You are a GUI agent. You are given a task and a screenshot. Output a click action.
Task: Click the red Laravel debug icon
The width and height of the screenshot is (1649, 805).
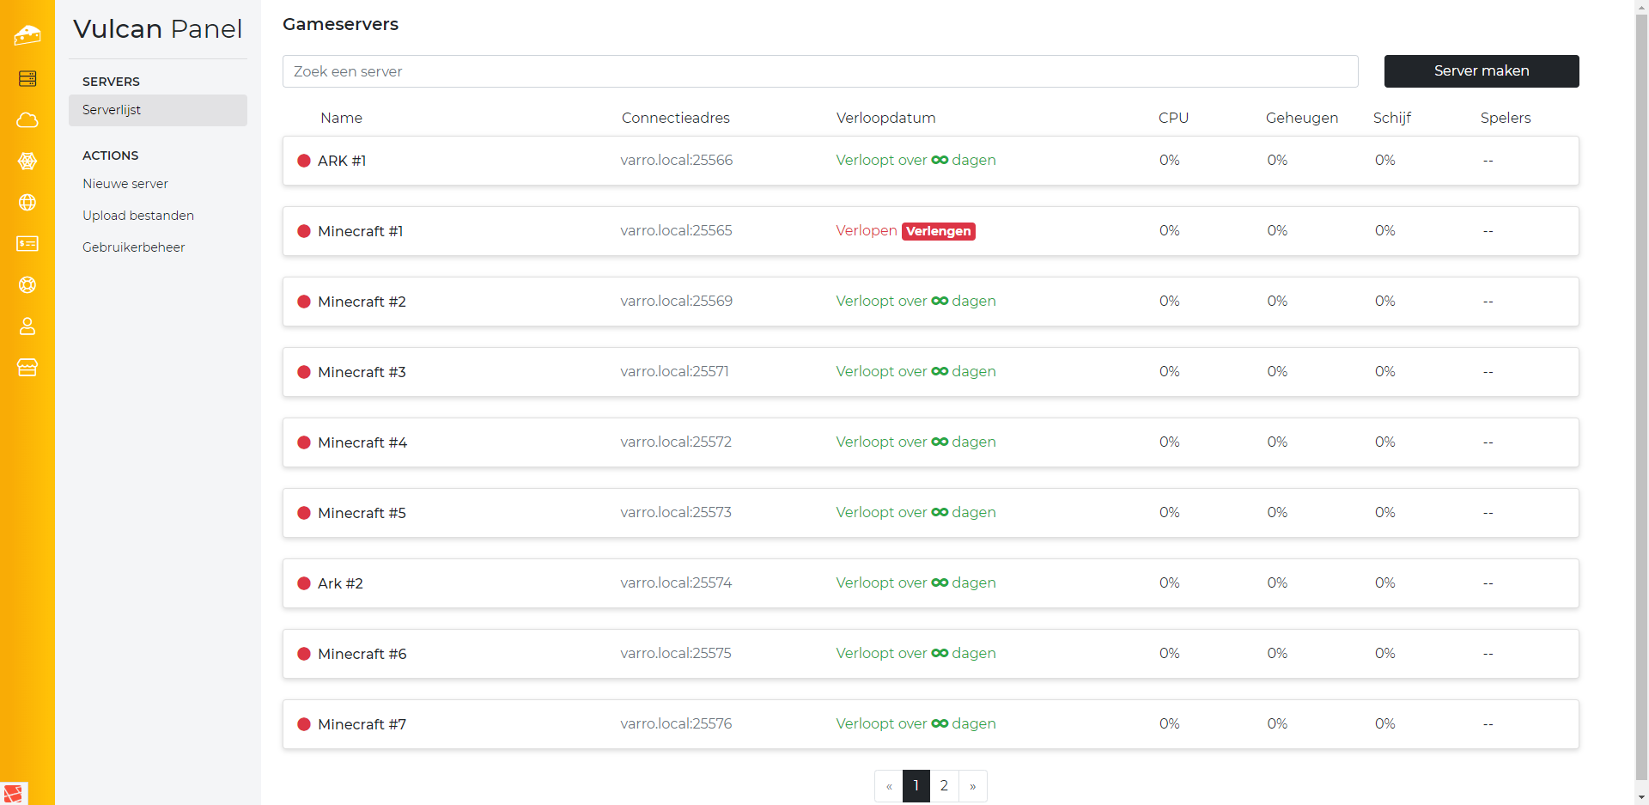coord(14,793)
